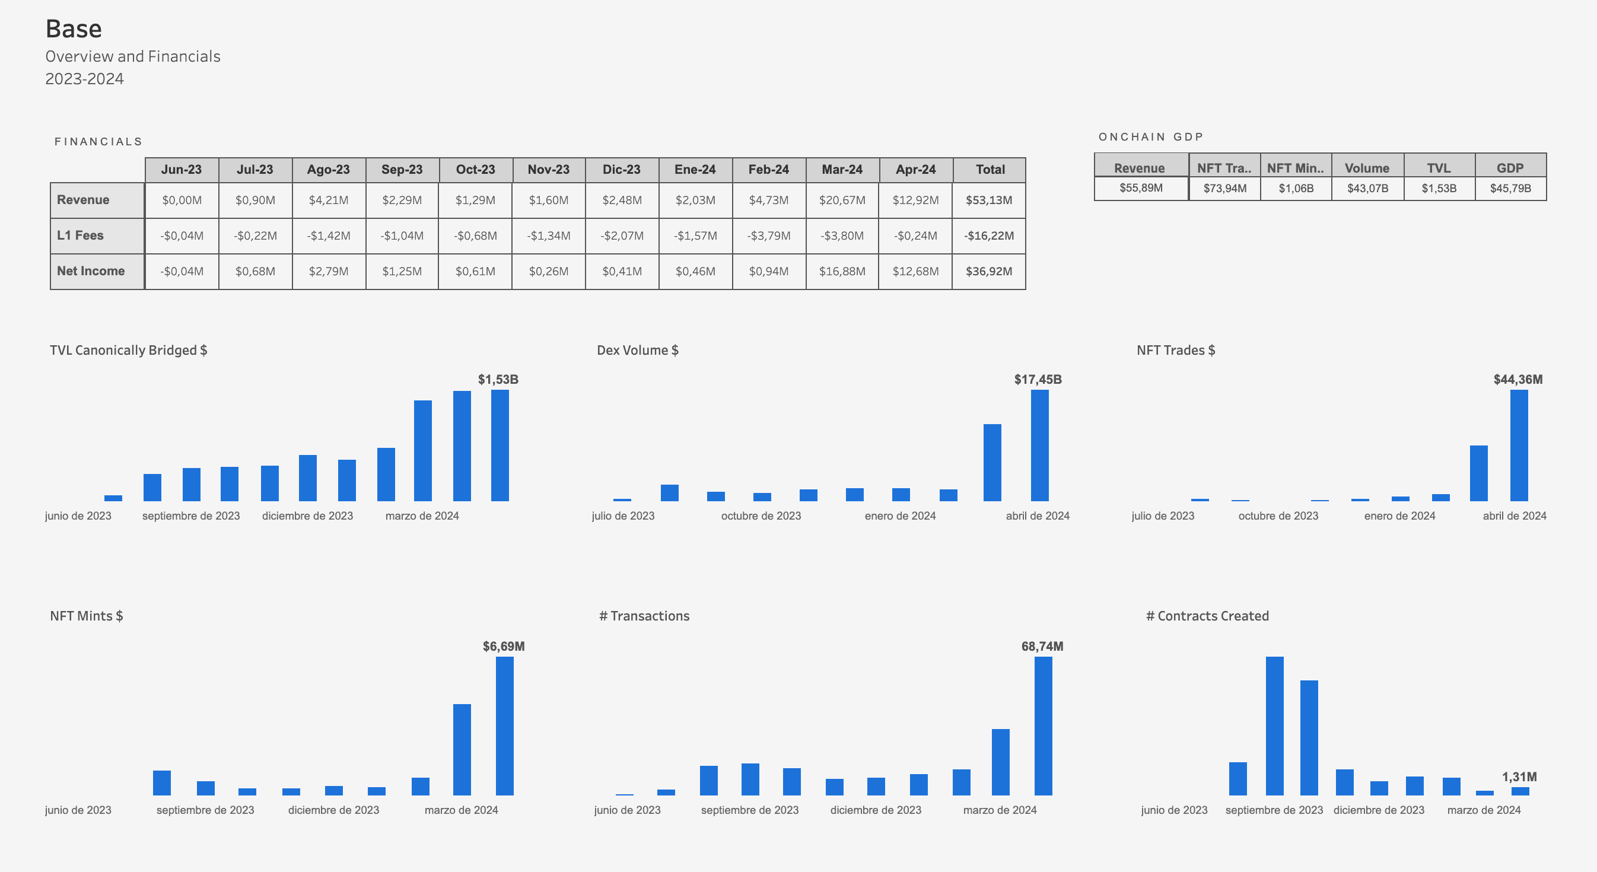
Task: Click the Total column header
Action: coord(990,170)
